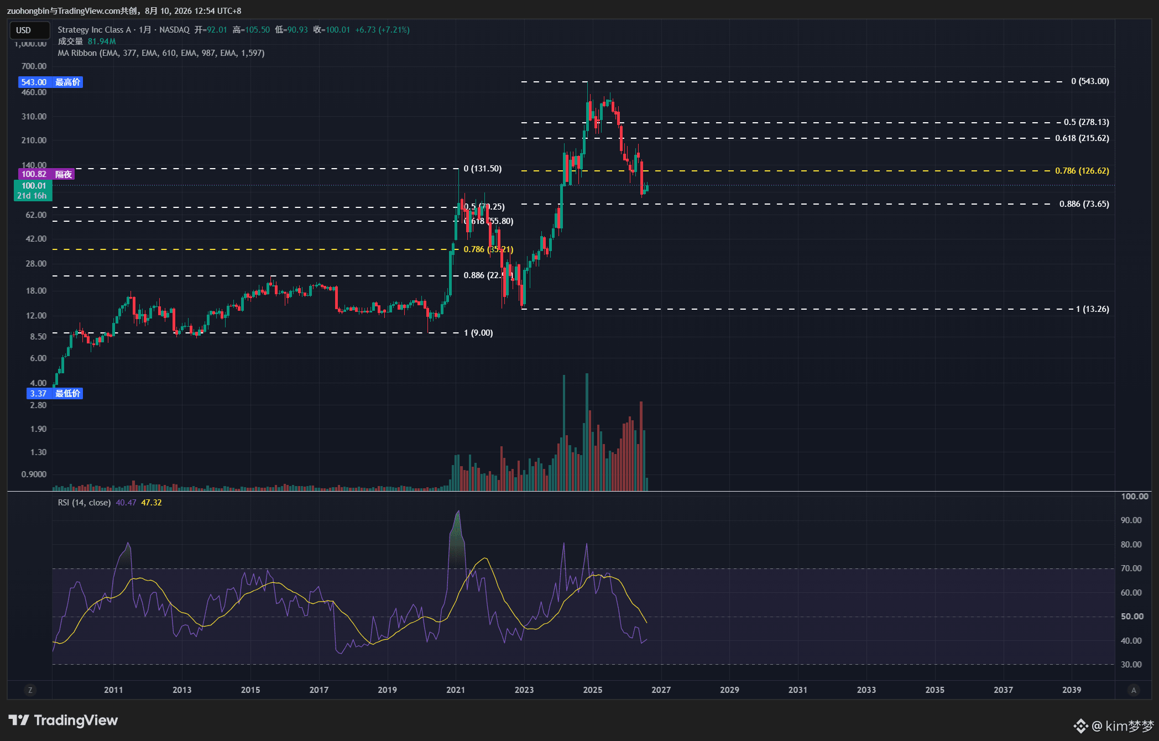Click the 210.00 price axis label
This screenshot has height=741, width=1159.
[x=34, y=140]
